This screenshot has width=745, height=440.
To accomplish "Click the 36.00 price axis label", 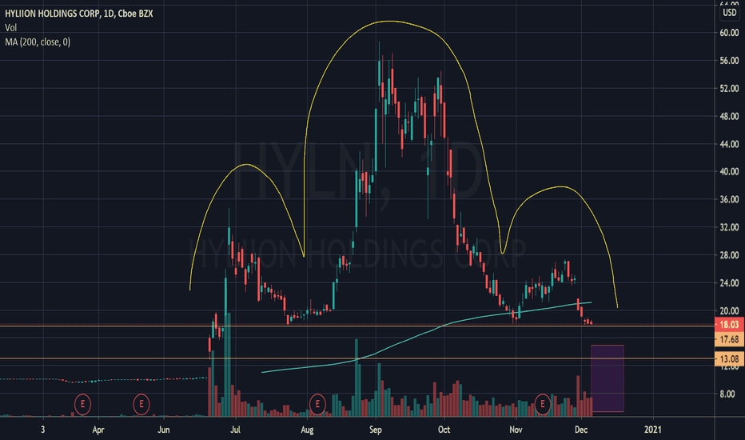I will (x=729, y=199).
